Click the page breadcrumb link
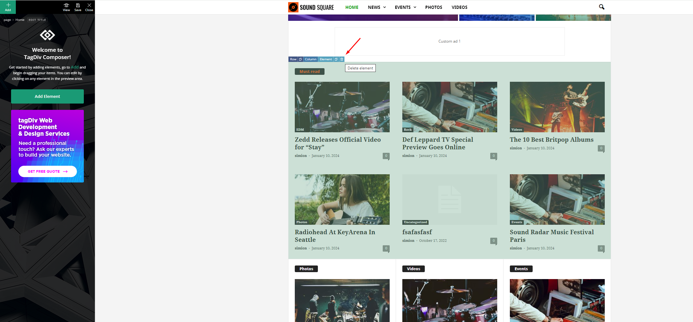 click(7, 20)
